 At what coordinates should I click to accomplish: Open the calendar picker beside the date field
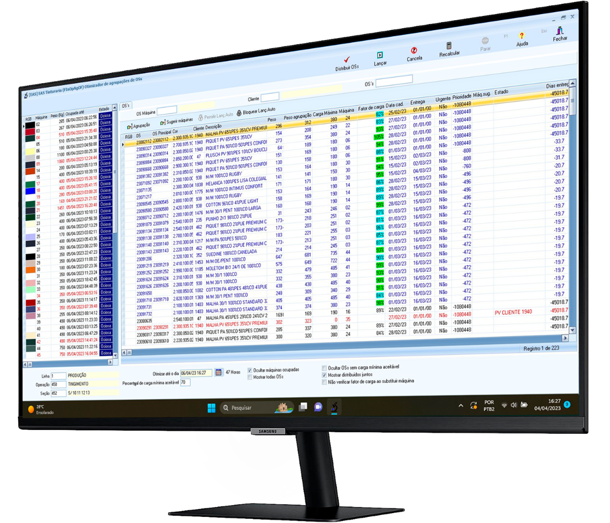point(218,372)
